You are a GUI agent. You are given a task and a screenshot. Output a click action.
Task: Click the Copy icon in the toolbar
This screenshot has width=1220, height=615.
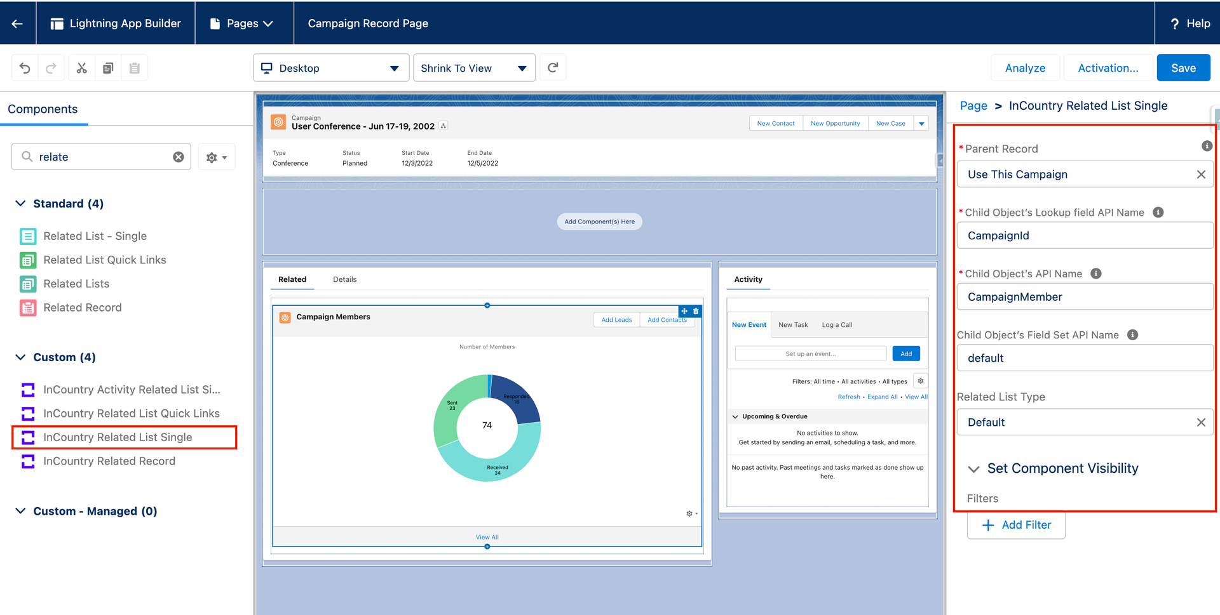(108, 67)
